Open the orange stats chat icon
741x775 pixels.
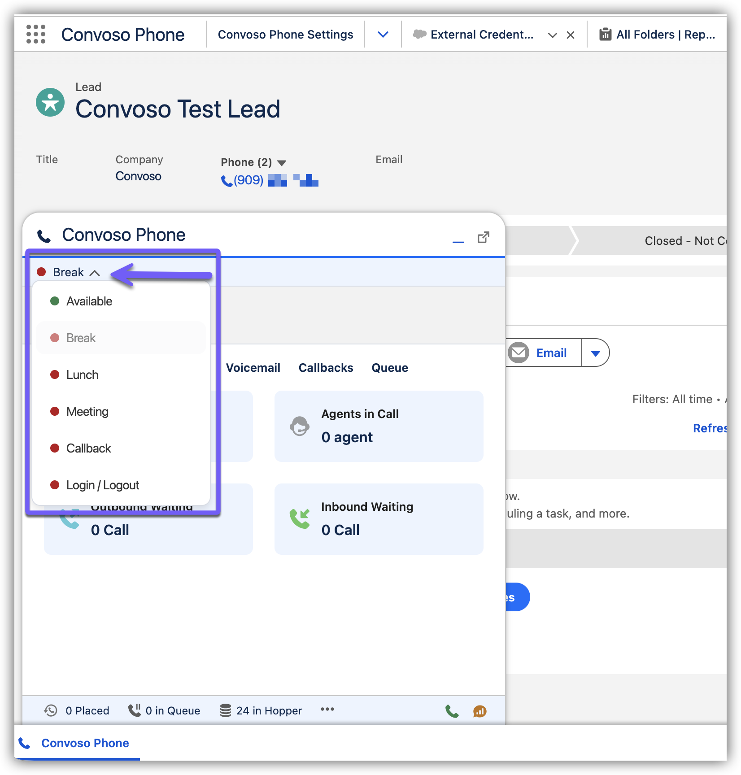pos(479,711)
